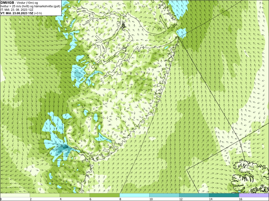The height and width of the screenshot is (201, 269).
Task: Select the 0–2 m/s palest color swatch
Action: click(x=15, y=195)
